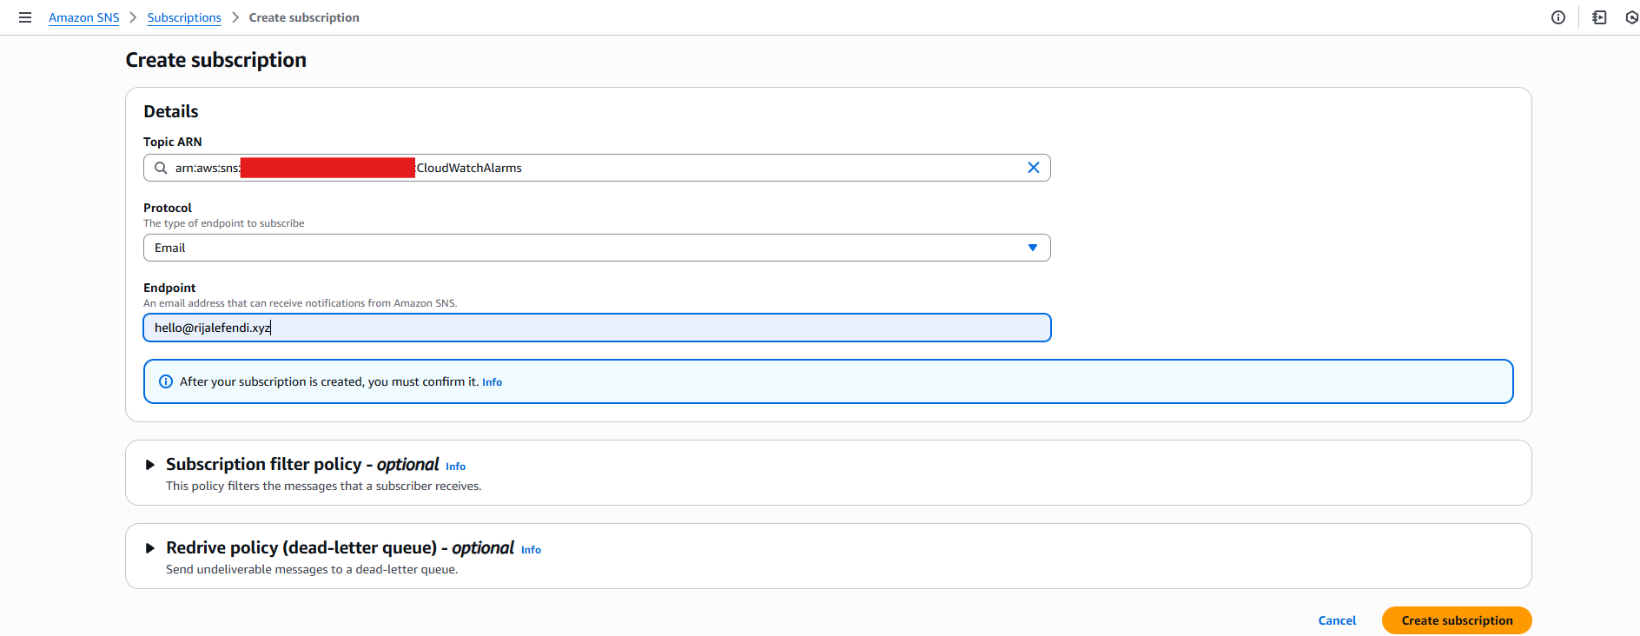The image size is (1640, 636).
Task: Cancel the subscription creation
Action: pos(1336,620)
